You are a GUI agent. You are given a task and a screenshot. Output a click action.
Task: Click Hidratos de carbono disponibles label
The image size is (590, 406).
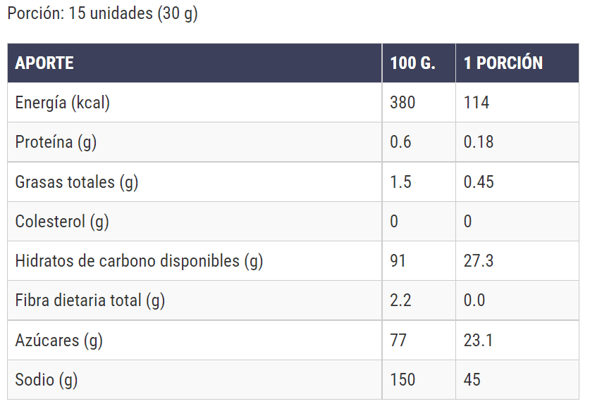(139, 261)
